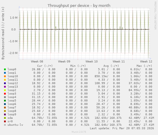
Task: Click loop7 max value 40.88k
Action: coord(134,108)
